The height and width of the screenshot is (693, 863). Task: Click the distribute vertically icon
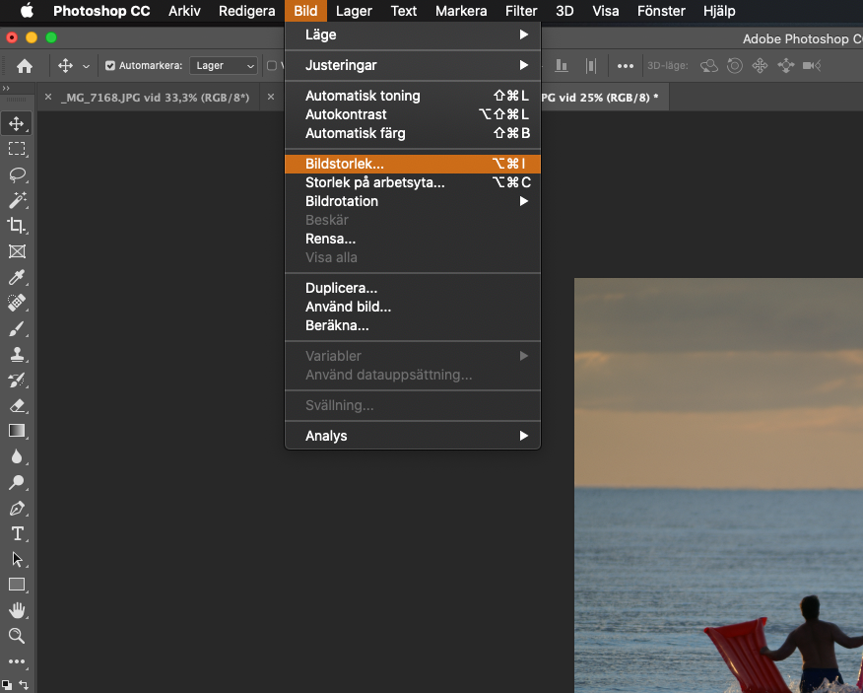click(590, 65)
